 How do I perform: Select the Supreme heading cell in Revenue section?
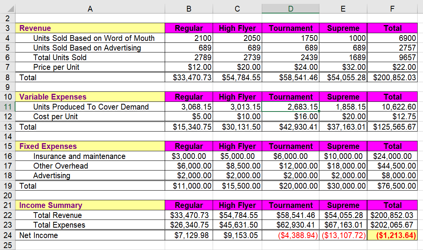pyautogui.click(x=343, y=28)
